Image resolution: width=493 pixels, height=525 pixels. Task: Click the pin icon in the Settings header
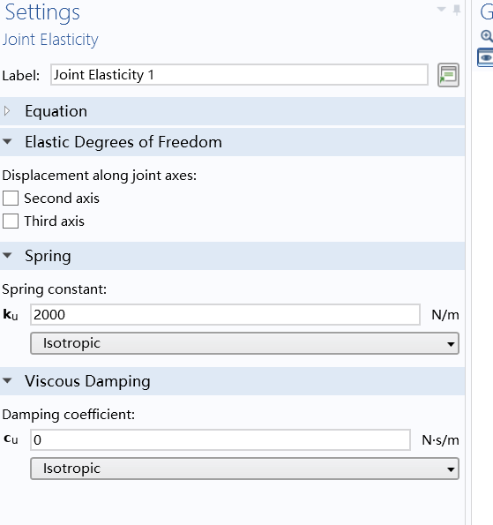click(457, 10)
